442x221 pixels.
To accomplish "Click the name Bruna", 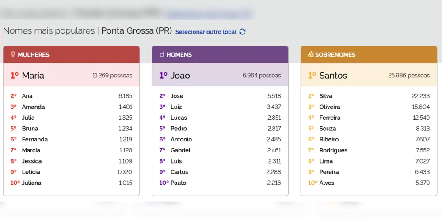I will (x=30, y=129).
